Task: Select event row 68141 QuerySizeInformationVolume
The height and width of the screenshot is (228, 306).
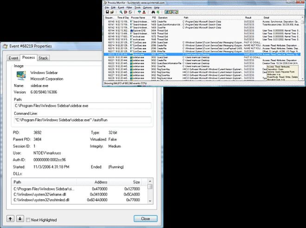Action: pyautogui.click(x=202, y=25)
